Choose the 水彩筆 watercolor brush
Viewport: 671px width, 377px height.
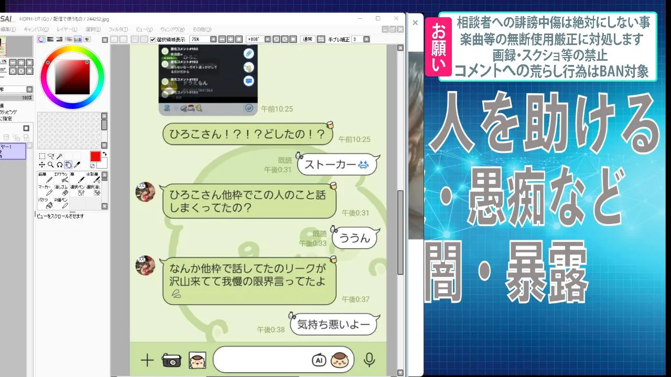pyautogui.click(x=92, y=178)
